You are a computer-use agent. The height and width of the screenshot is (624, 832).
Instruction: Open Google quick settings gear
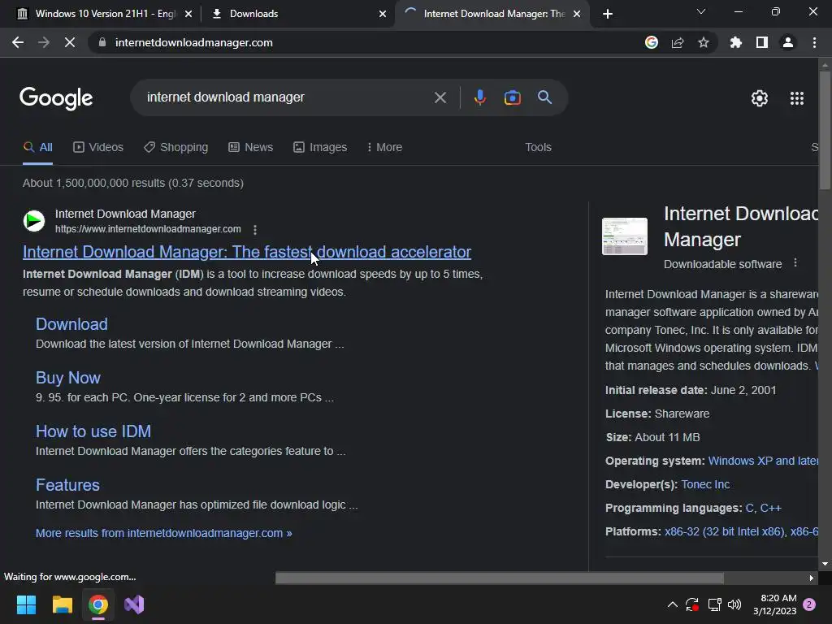coord(760,98)
